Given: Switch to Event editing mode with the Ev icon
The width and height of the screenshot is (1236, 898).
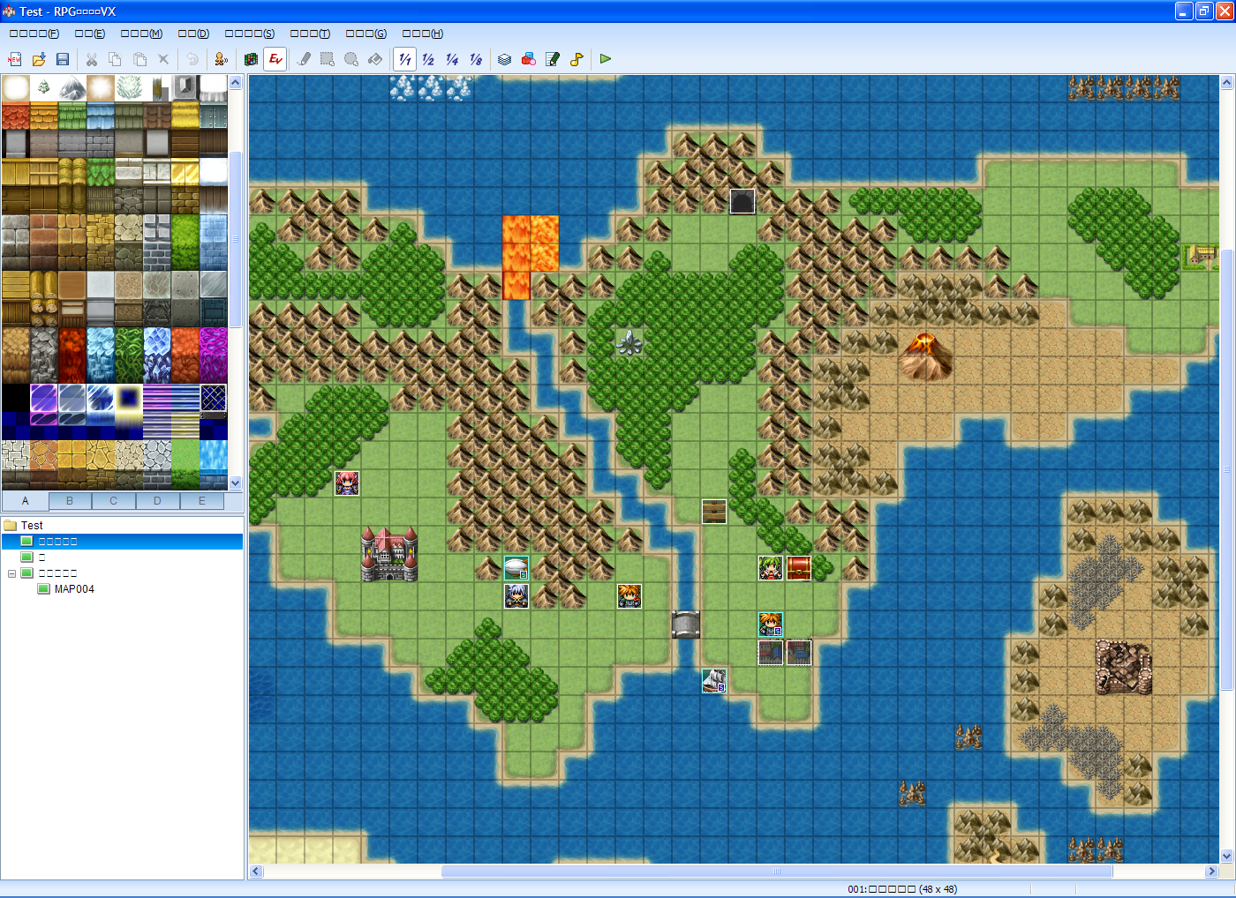Looking at the screenshot, I should (x=275, y=59).
